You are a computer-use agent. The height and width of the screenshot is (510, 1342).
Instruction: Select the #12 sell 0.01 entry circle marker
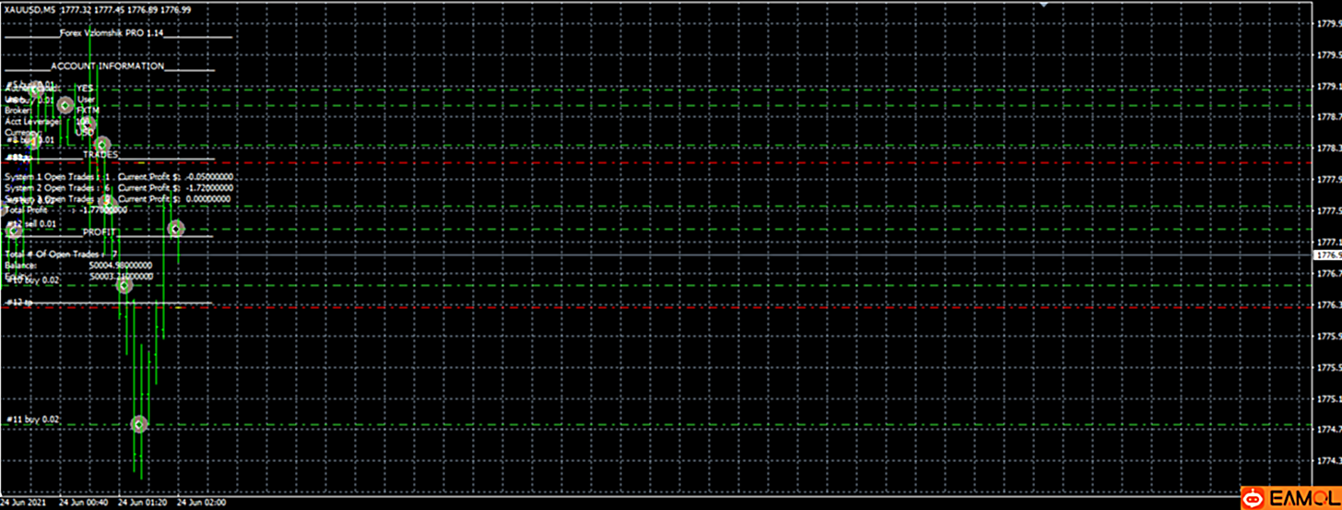[x=175, y=228]
